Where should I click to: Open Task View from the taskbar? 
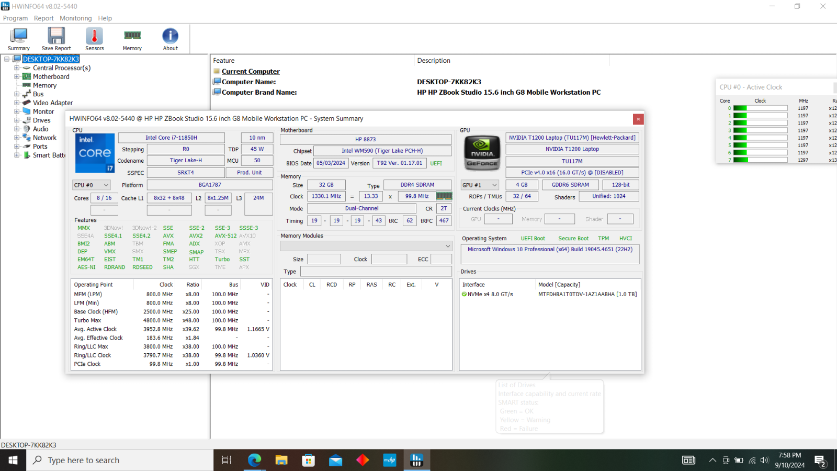pyautogui.click(x=227, y=460)
